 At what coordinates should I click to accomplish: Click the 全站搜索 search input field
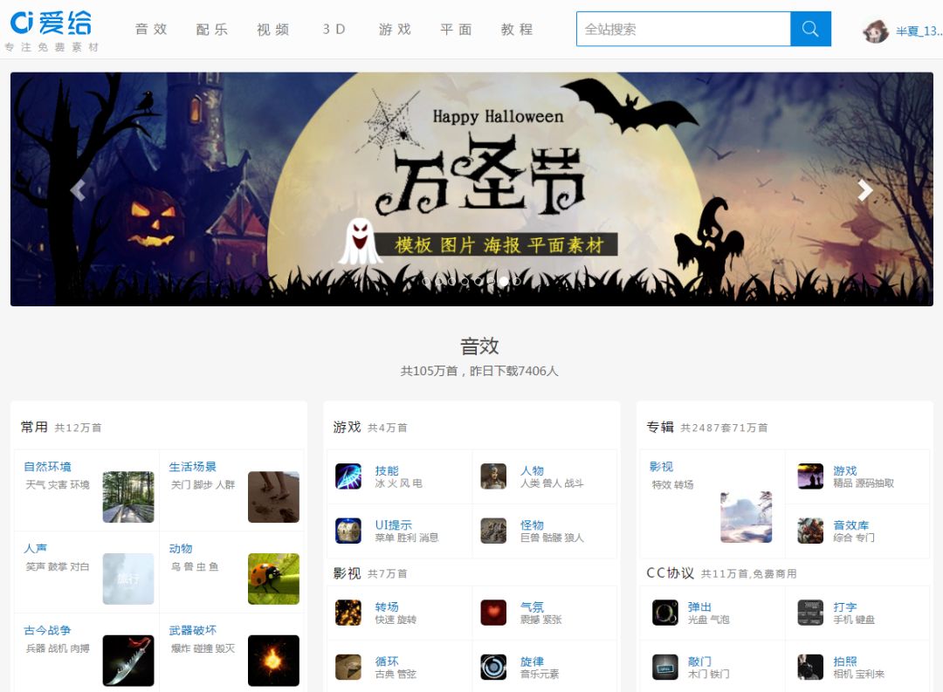683,29
